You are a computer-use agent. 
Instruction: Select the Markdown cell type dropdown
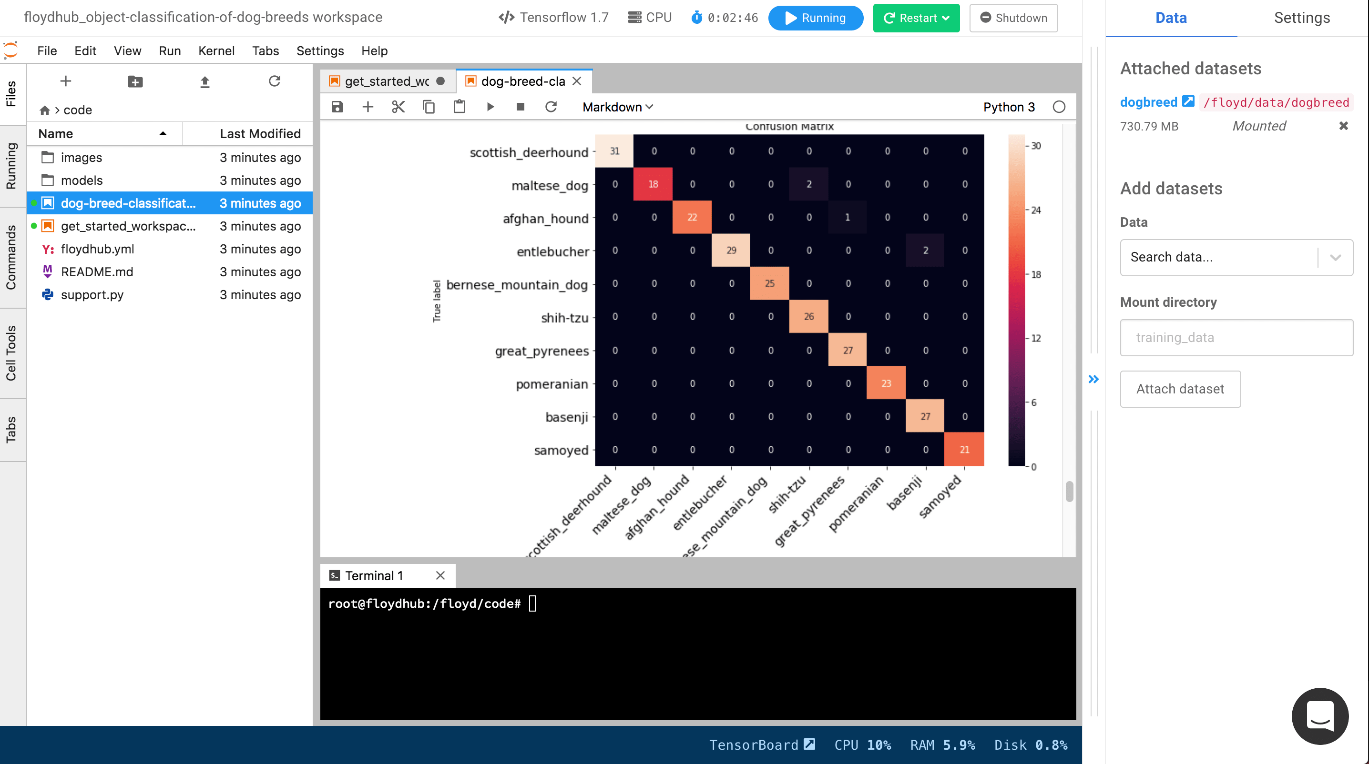pos(617,106)
